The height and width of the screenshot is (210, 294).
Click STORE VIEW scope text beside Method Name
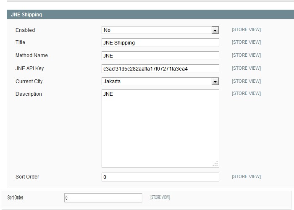click(246, 55)
